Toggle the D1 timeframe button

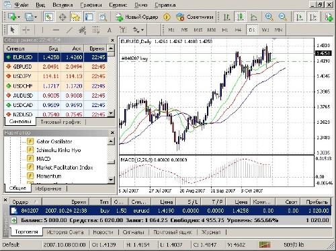(x=252, y=30)
